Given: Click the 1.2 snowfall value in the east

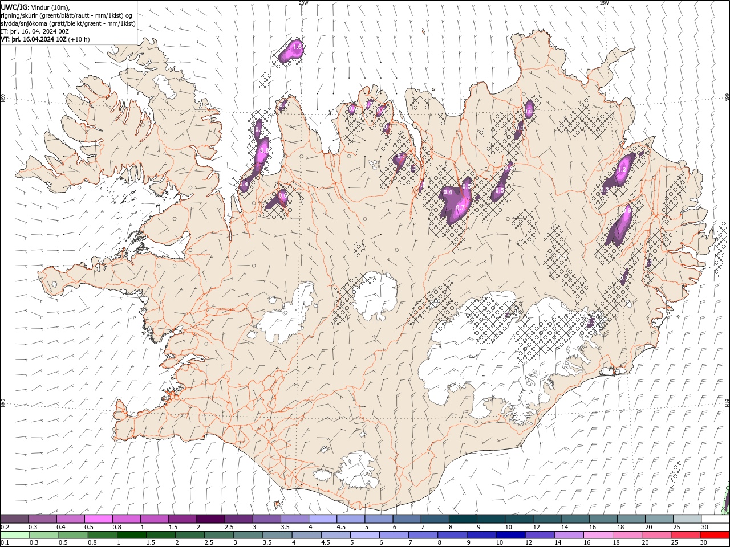Looking at the screenshot, I should coord(622,169).
